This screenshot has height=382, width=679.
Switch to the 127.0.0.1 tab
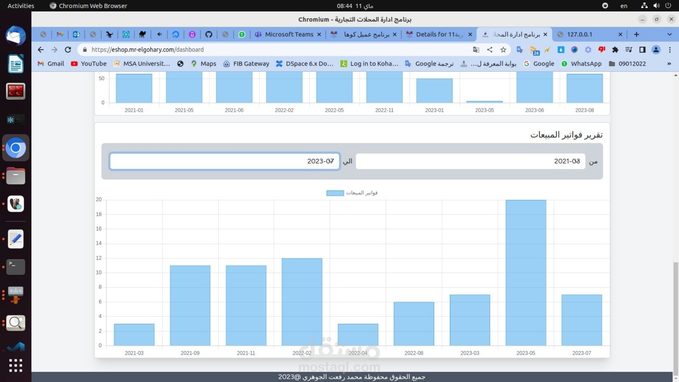point(579,34)
